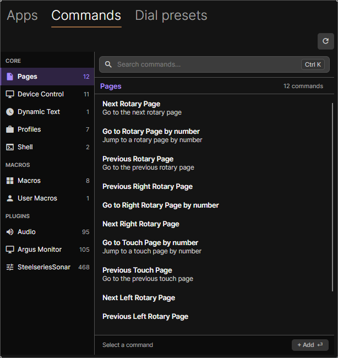Screen dimensions: 338x358
Task: Click the refresh commands icon button
Action: (326, 41)
